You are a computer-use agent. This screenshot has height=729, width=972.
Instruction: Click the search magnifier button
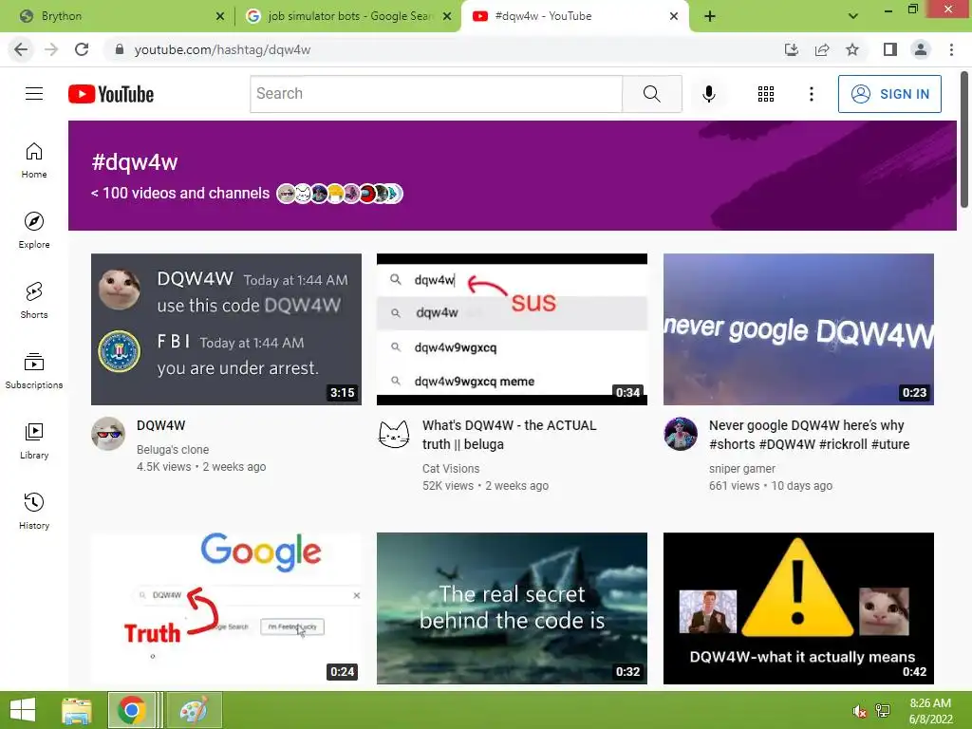pyautogui.click(x=651, y=94)
